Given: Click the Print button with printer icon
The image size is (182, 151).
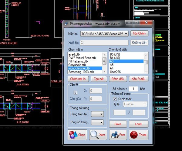Looking at the screenshot, I should 118,135.
